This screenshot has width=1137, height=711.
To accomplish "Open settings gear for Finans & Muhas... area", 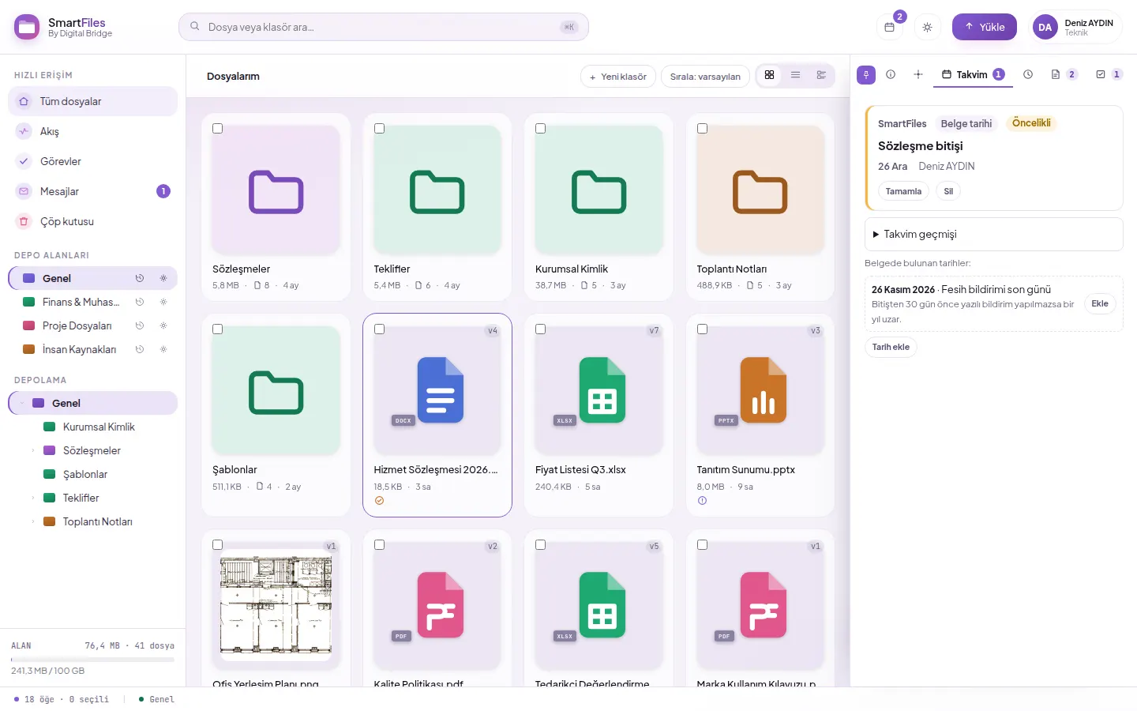I will click(163, 302).
